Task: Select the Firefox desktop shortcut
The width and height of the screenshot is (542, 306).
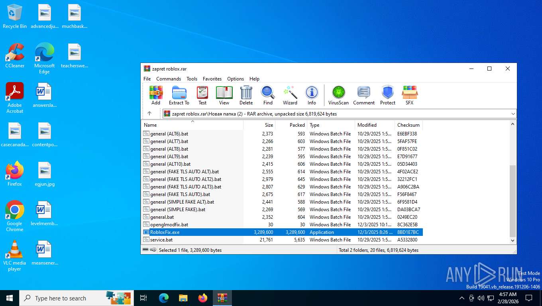Action: coord(15,174)
